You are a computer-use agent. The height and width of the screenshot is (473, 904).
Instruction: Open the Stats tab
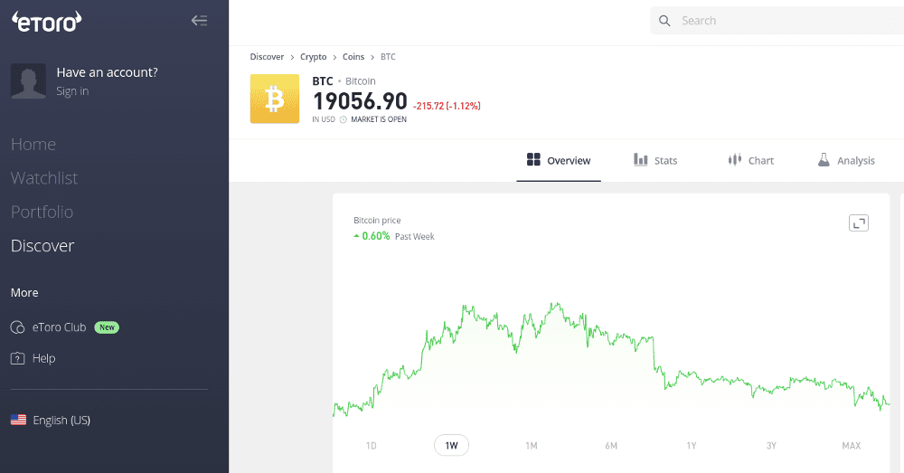(x=655, y=161)
